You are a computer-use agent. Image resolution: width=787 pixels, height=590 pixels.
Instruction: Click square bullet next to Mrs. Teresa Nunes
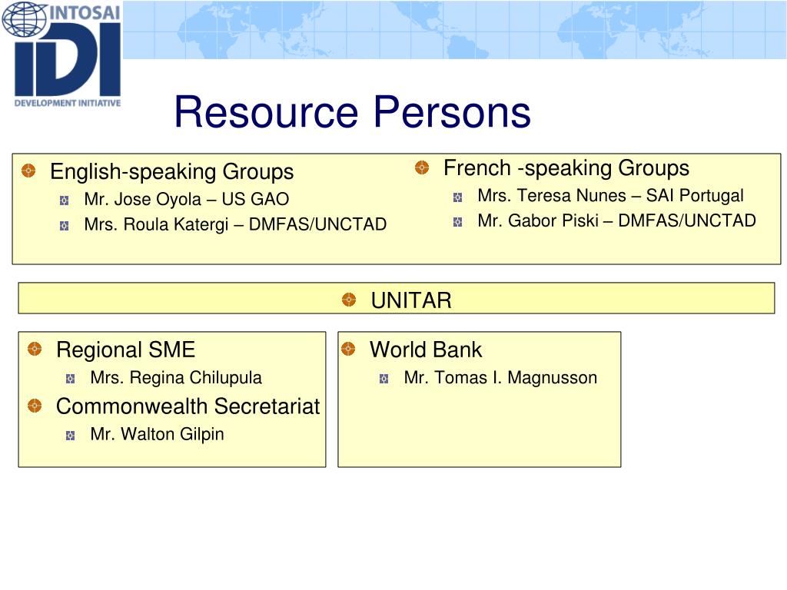tap(458, 197)
